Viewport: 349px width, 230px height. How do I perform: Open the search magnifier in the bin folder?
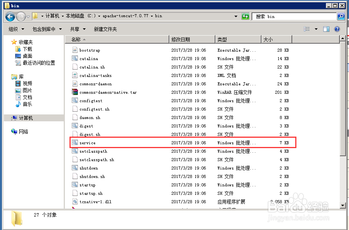tap(341, 16)
